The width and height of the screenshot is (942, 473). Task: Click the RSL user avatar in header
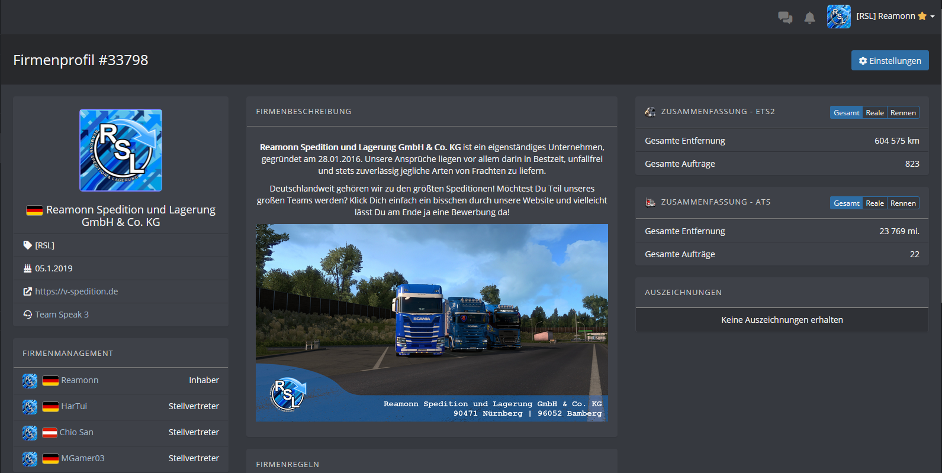(838, 17)
